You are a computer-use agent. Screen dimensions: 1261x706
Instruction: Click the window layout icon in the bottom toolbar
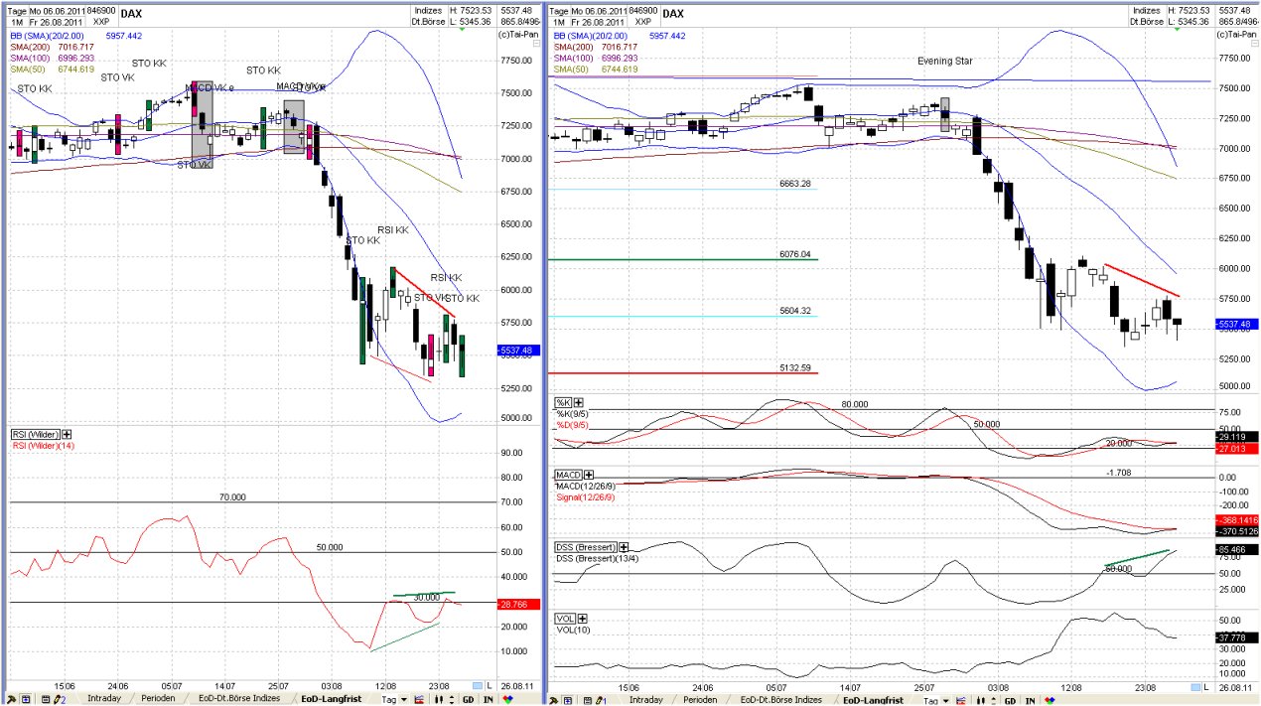click(x=26, y=698)
